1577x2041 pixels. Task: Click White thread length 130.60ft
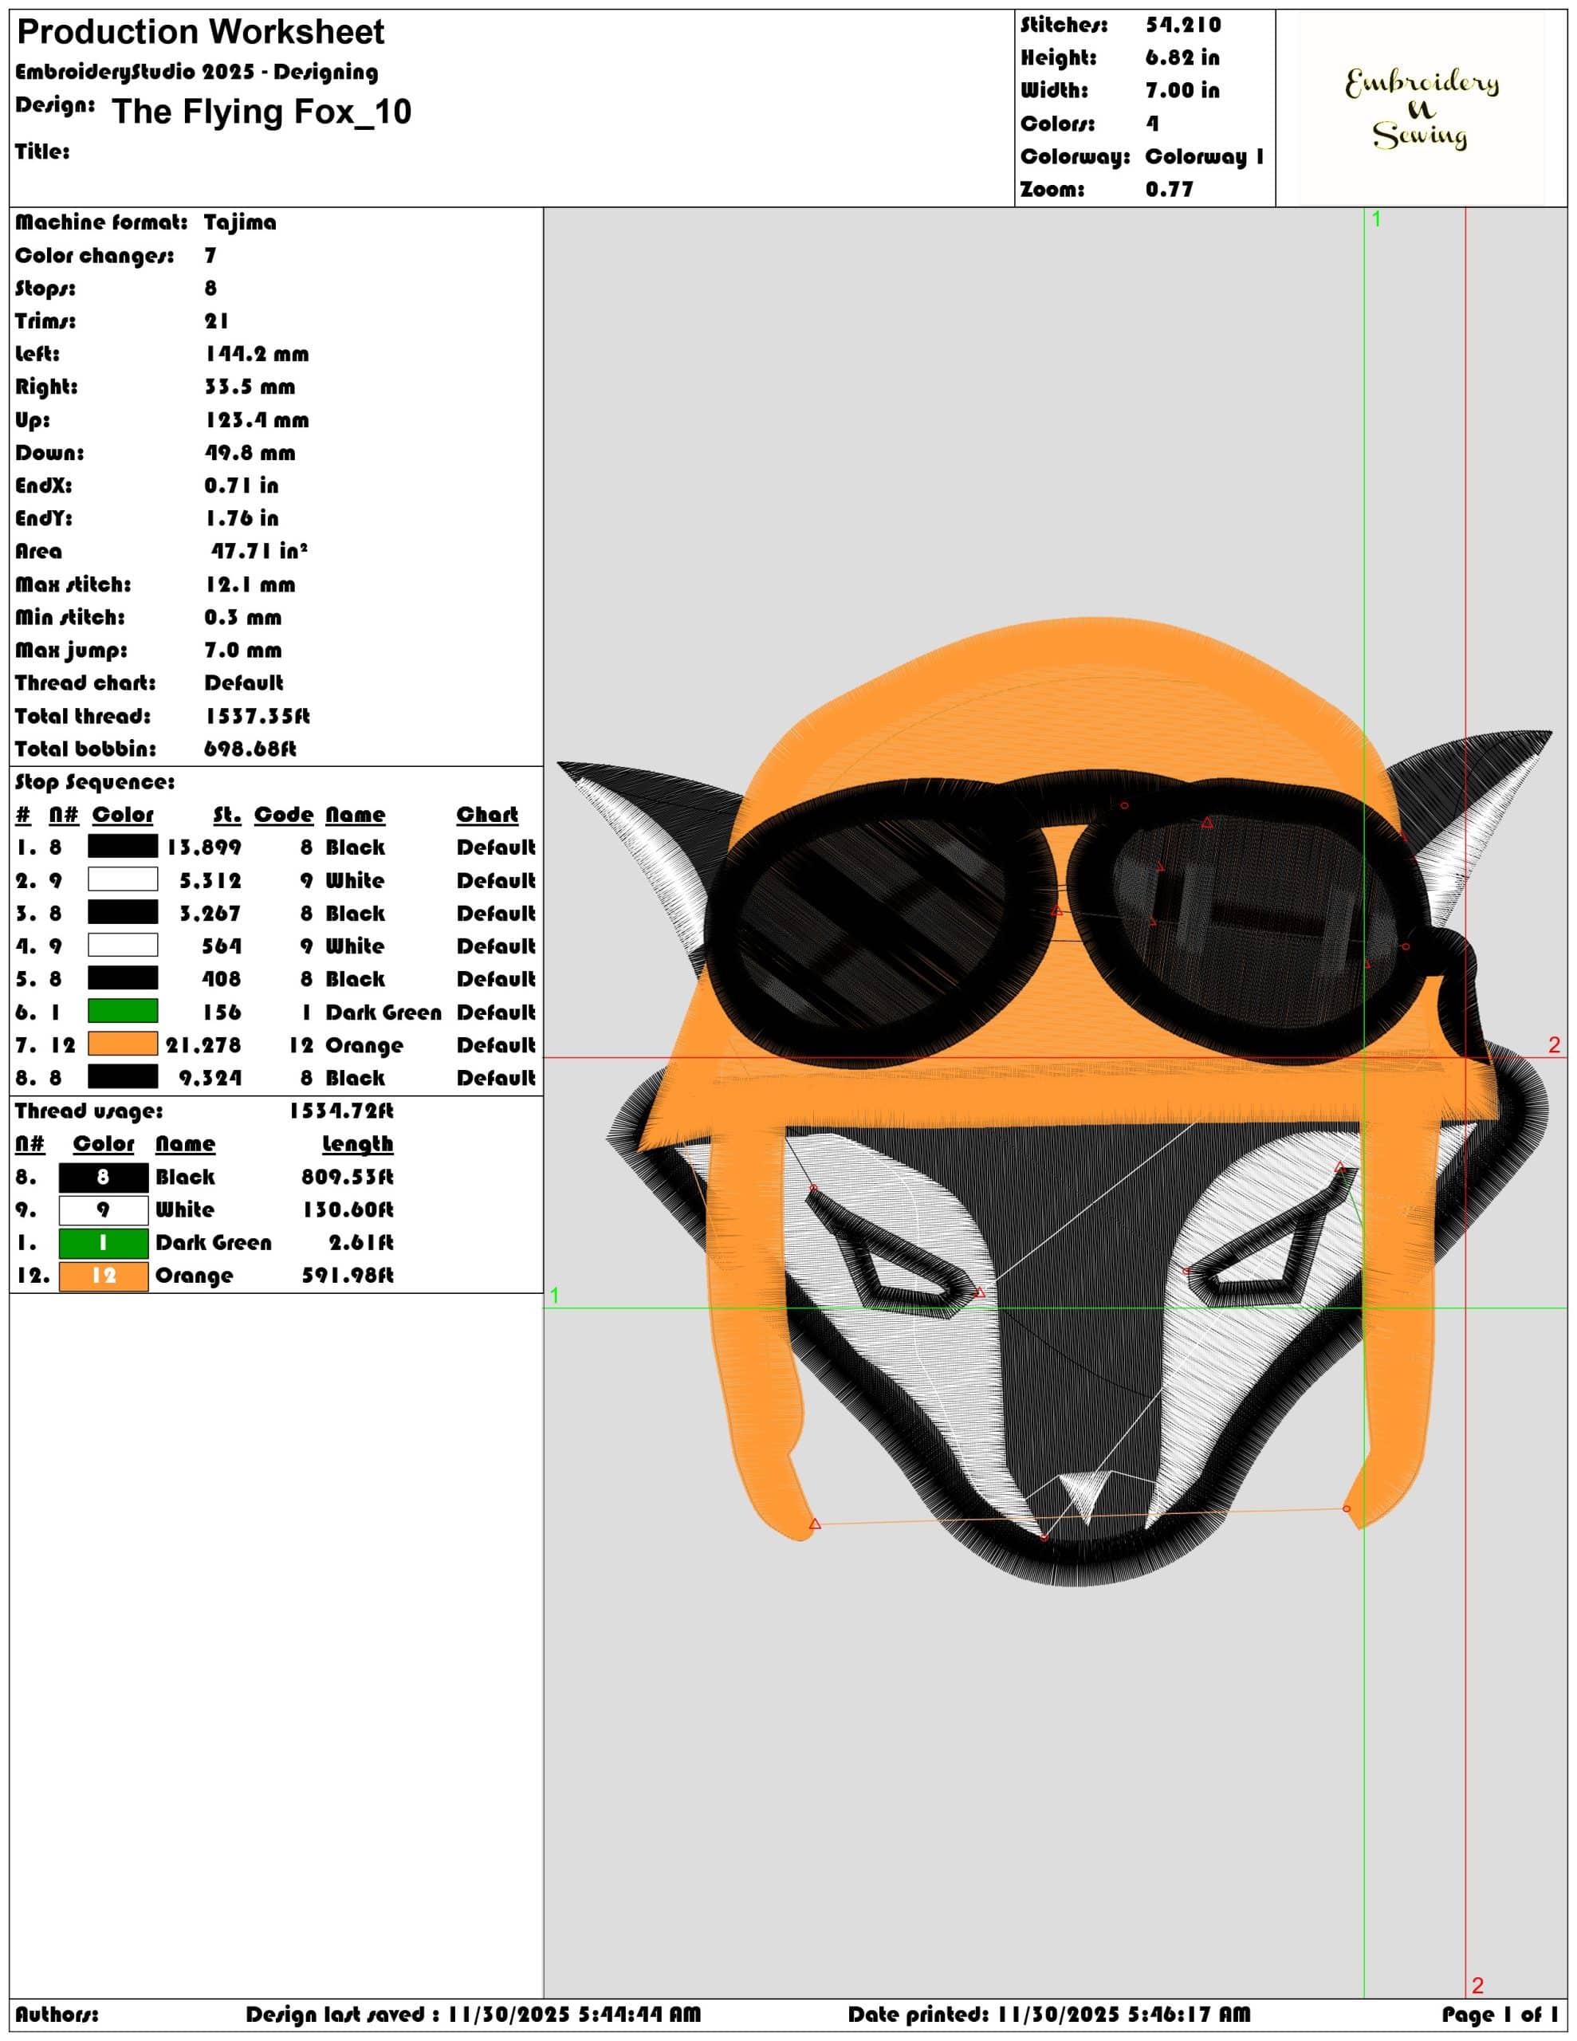pos(348,1210)
